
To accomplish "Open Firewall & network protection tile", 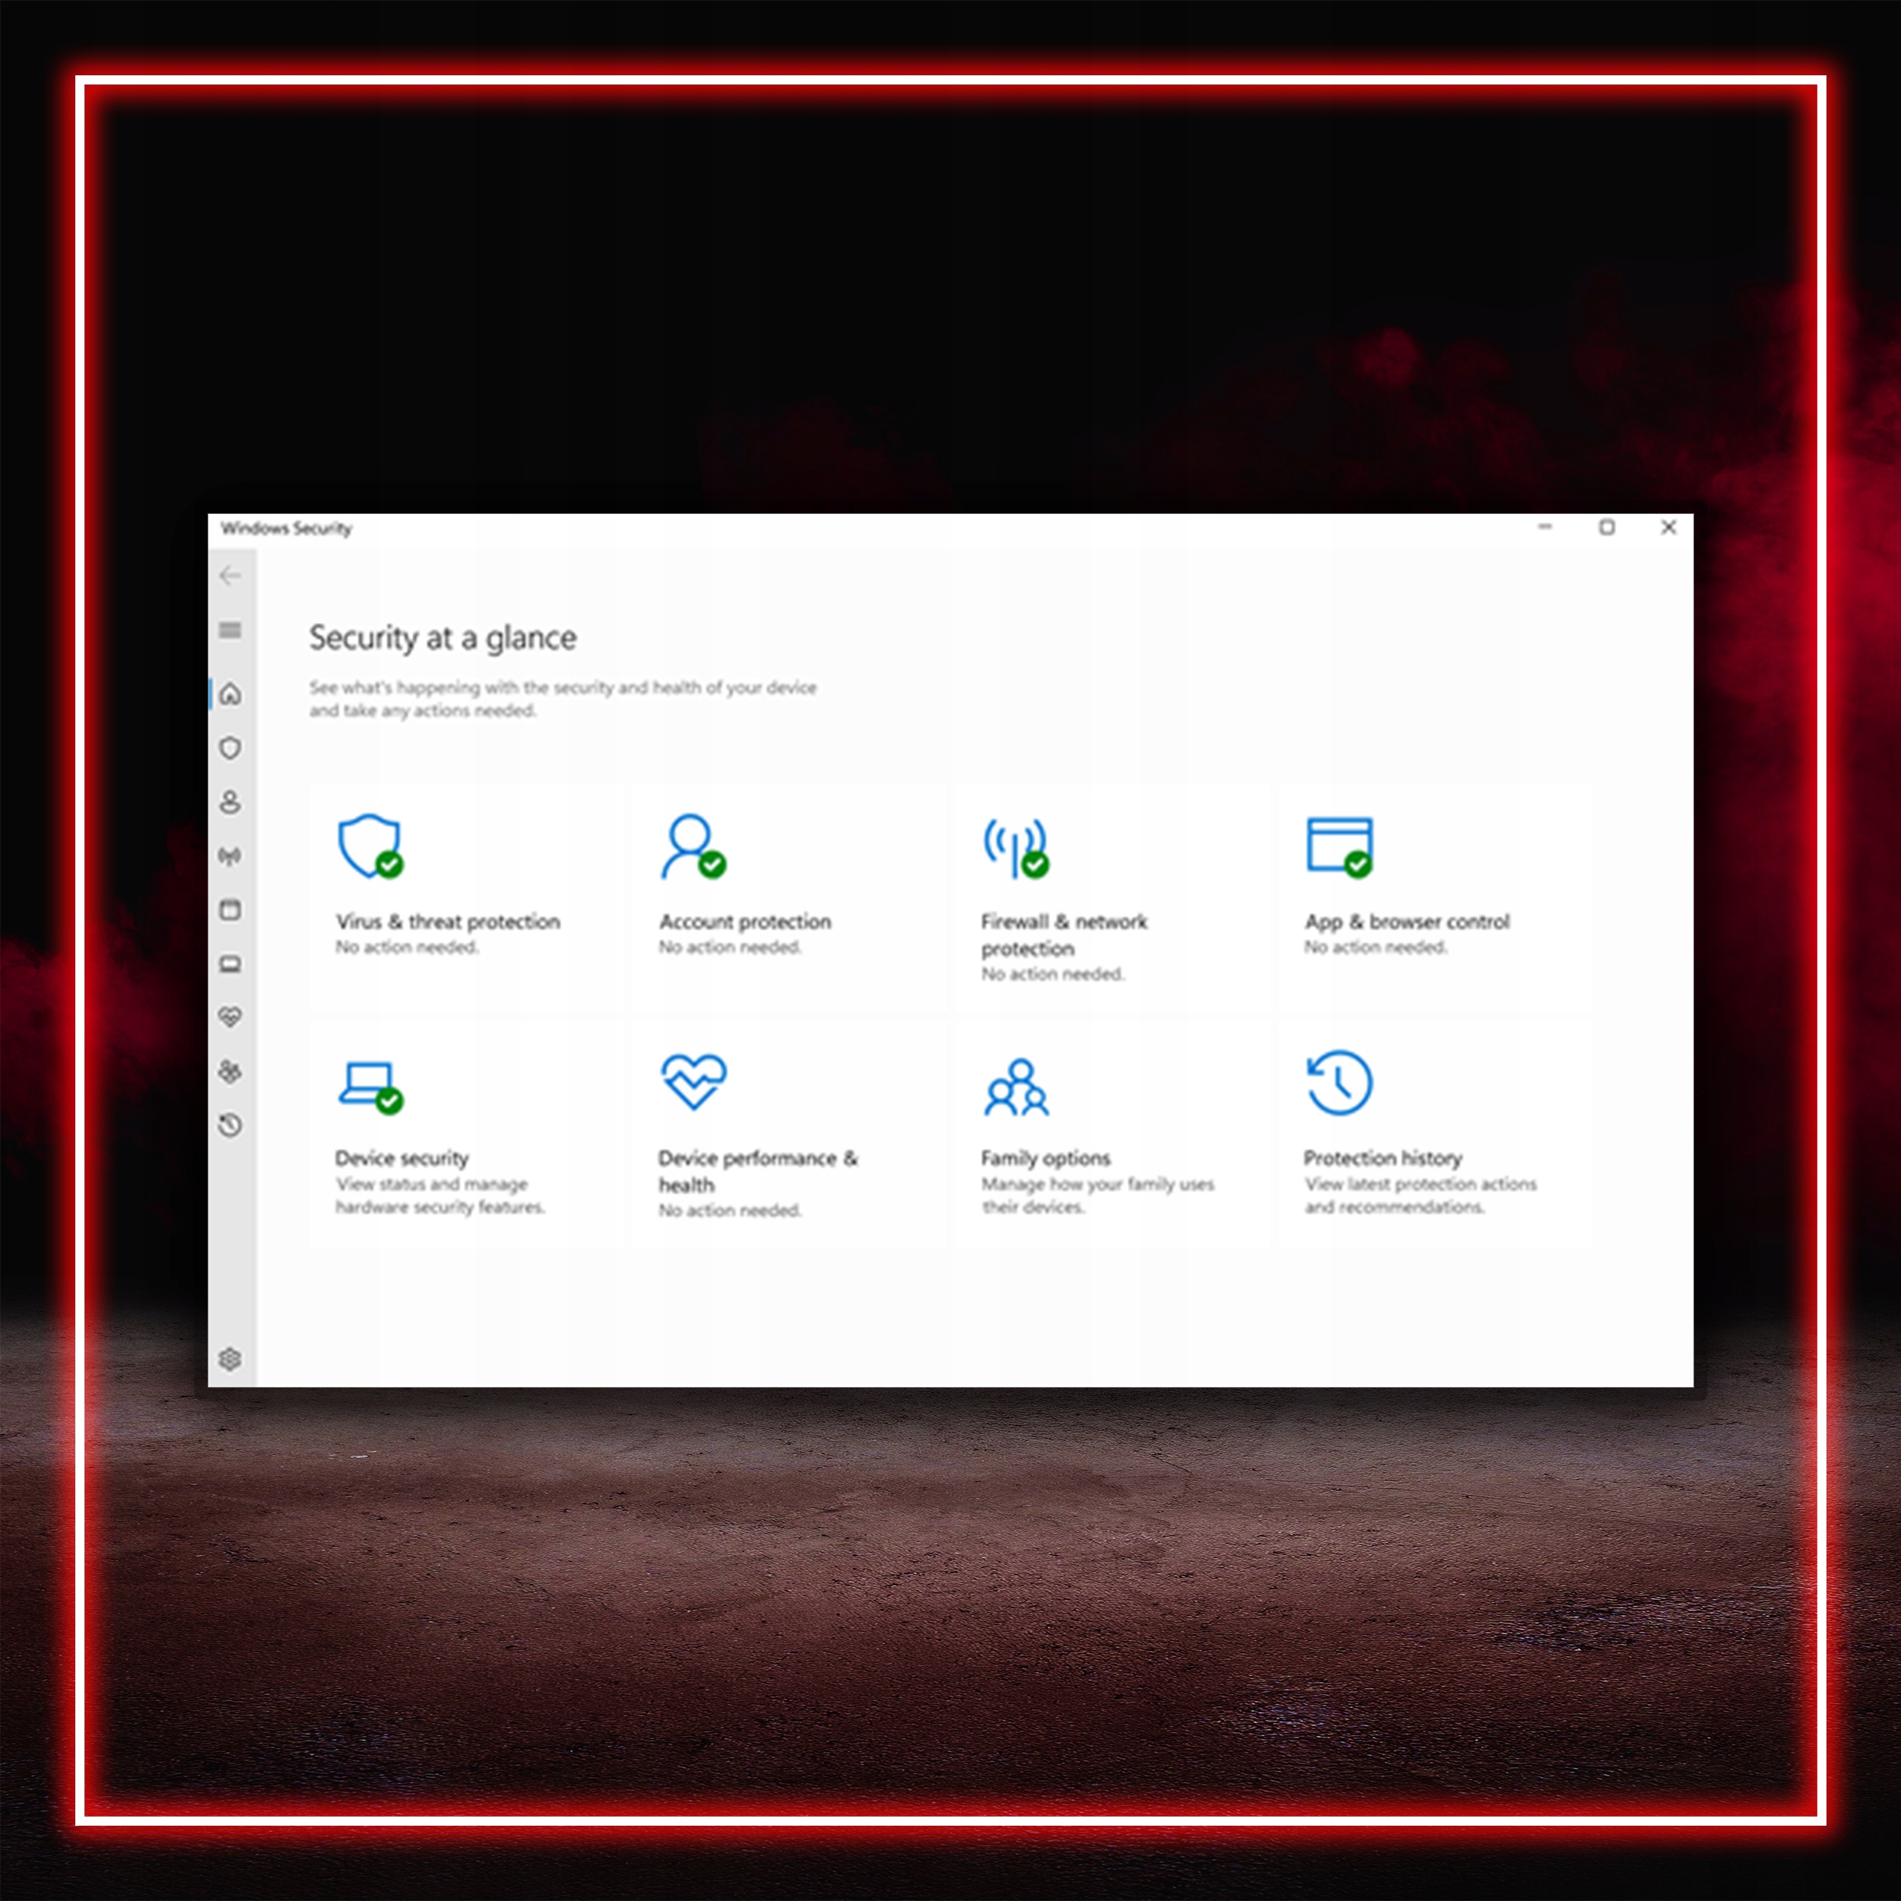I will 1064,933.
